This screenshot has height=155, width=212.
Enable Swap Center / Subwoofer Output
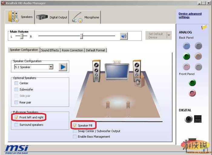[75, 131]
